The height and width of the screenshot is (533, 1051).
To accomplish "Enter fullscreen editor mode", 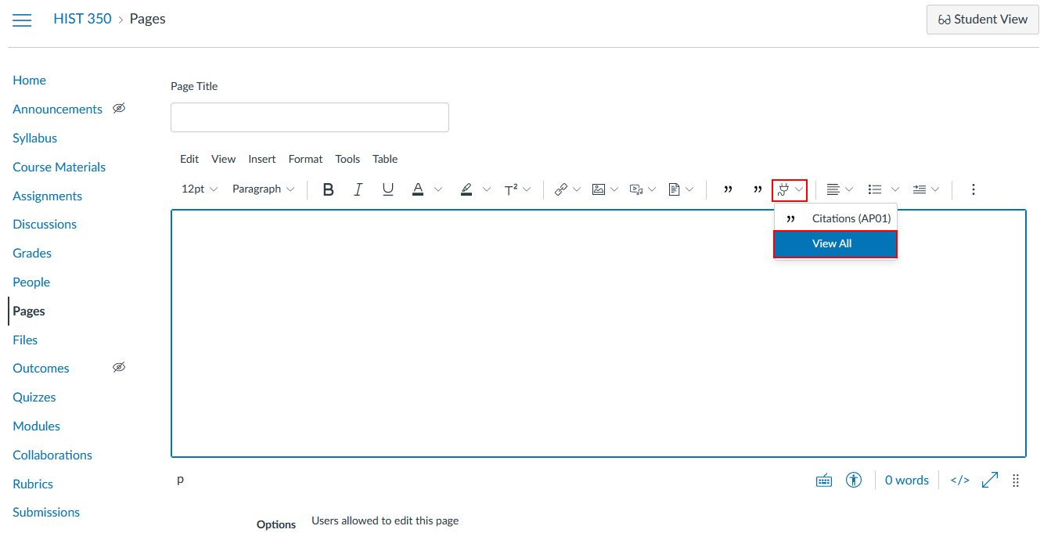I will (x=990, y=481).
